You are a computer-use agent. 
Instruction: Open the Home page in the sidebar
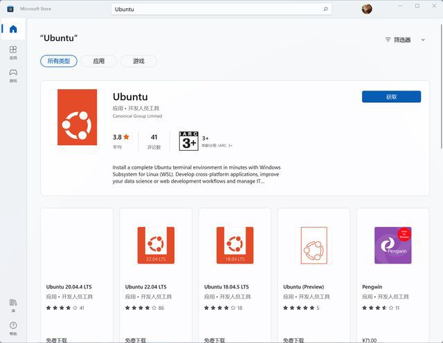(x=12, y=29)
